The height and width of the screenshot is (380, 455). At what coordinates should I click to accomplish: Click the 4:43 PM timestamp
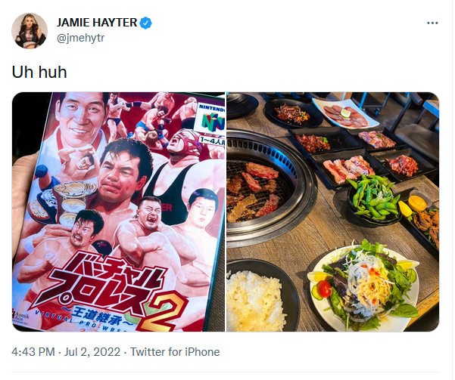(33, 352)
